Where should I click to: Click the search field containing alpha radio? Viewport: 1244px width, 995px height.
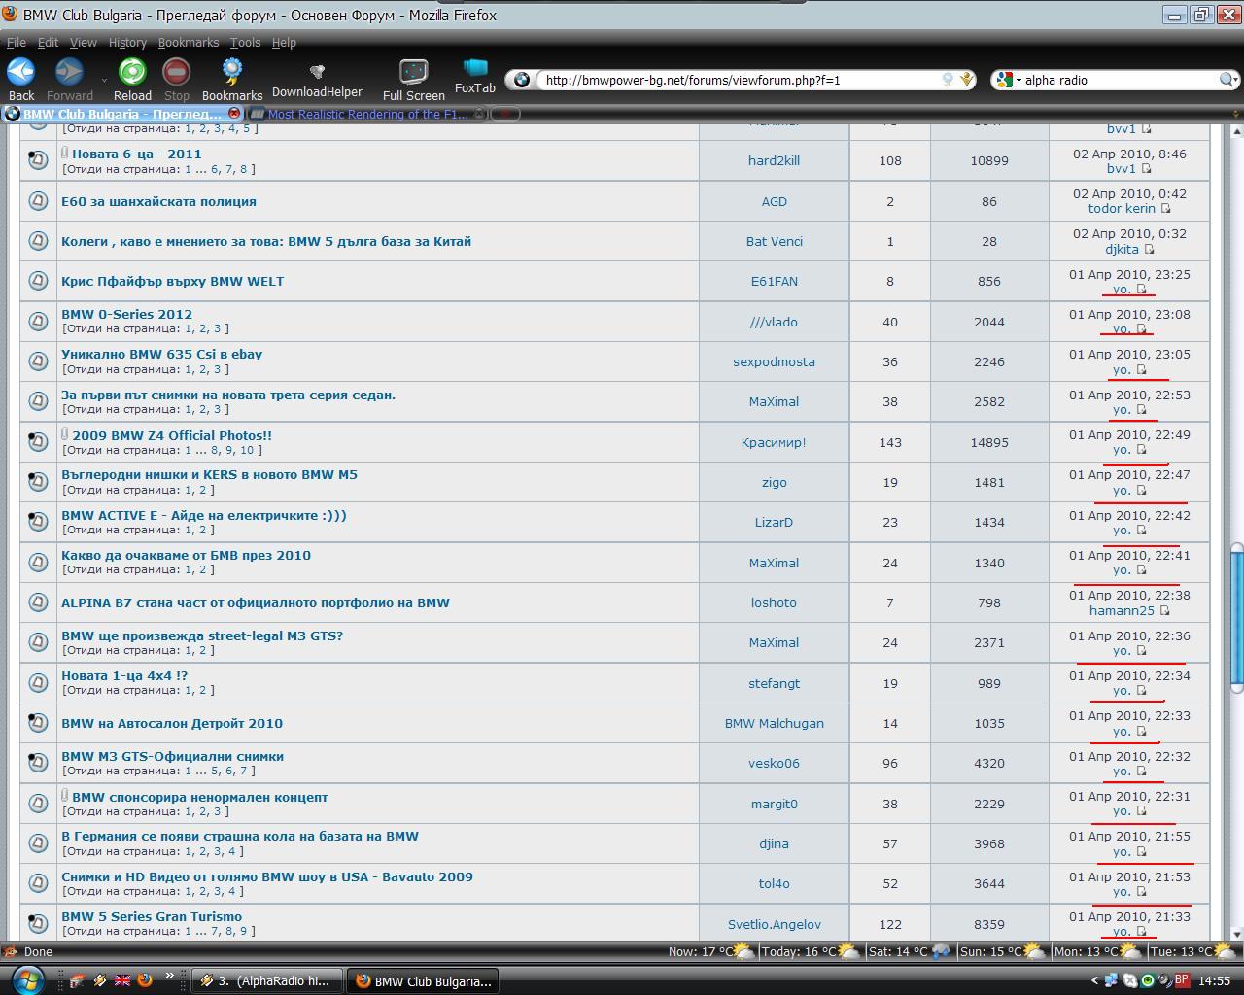click(1118, 80)
